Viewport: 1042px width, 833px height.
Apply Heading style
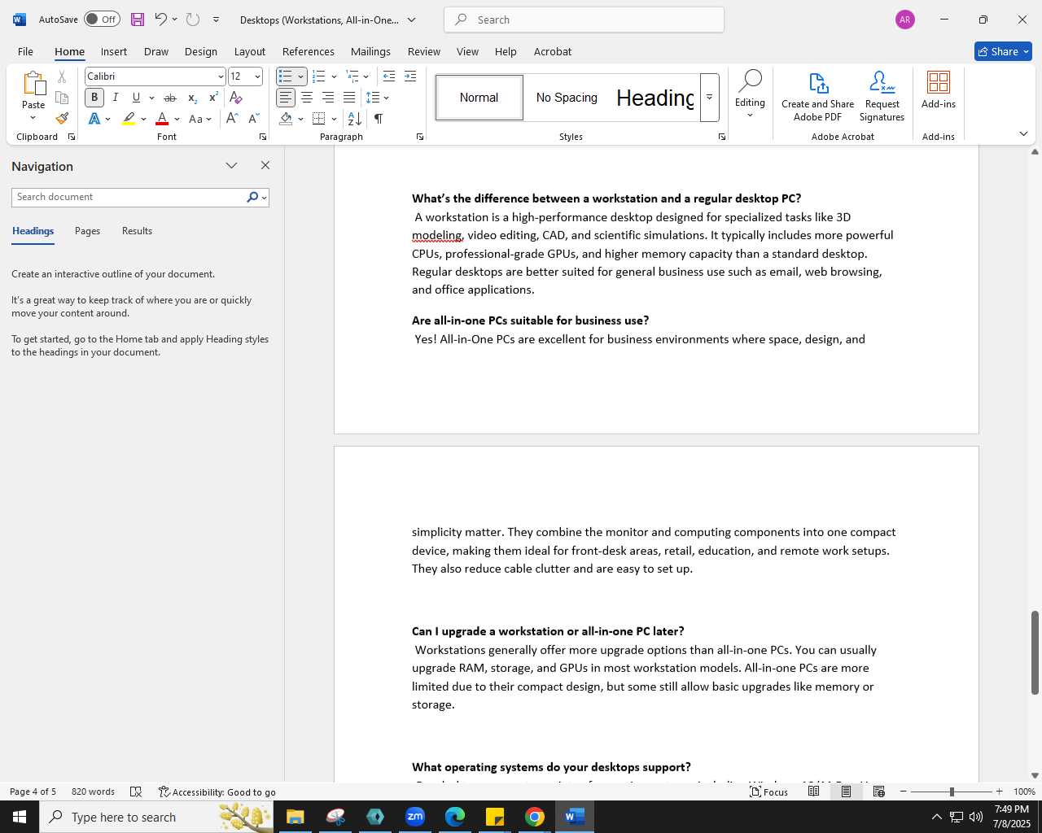coord(655,98)
